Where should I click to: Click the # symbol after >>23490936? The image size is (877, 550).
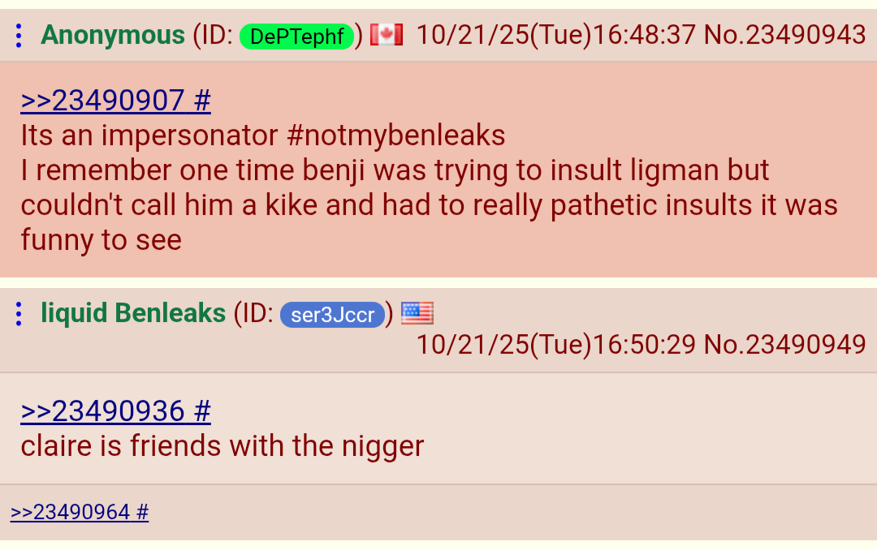point(202,411)
